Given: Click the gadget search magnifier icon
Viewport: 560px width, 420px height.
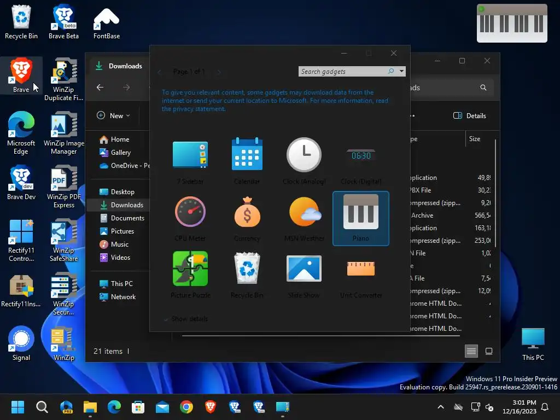Looking at the screenshot, I should click(x=391, y=71).
